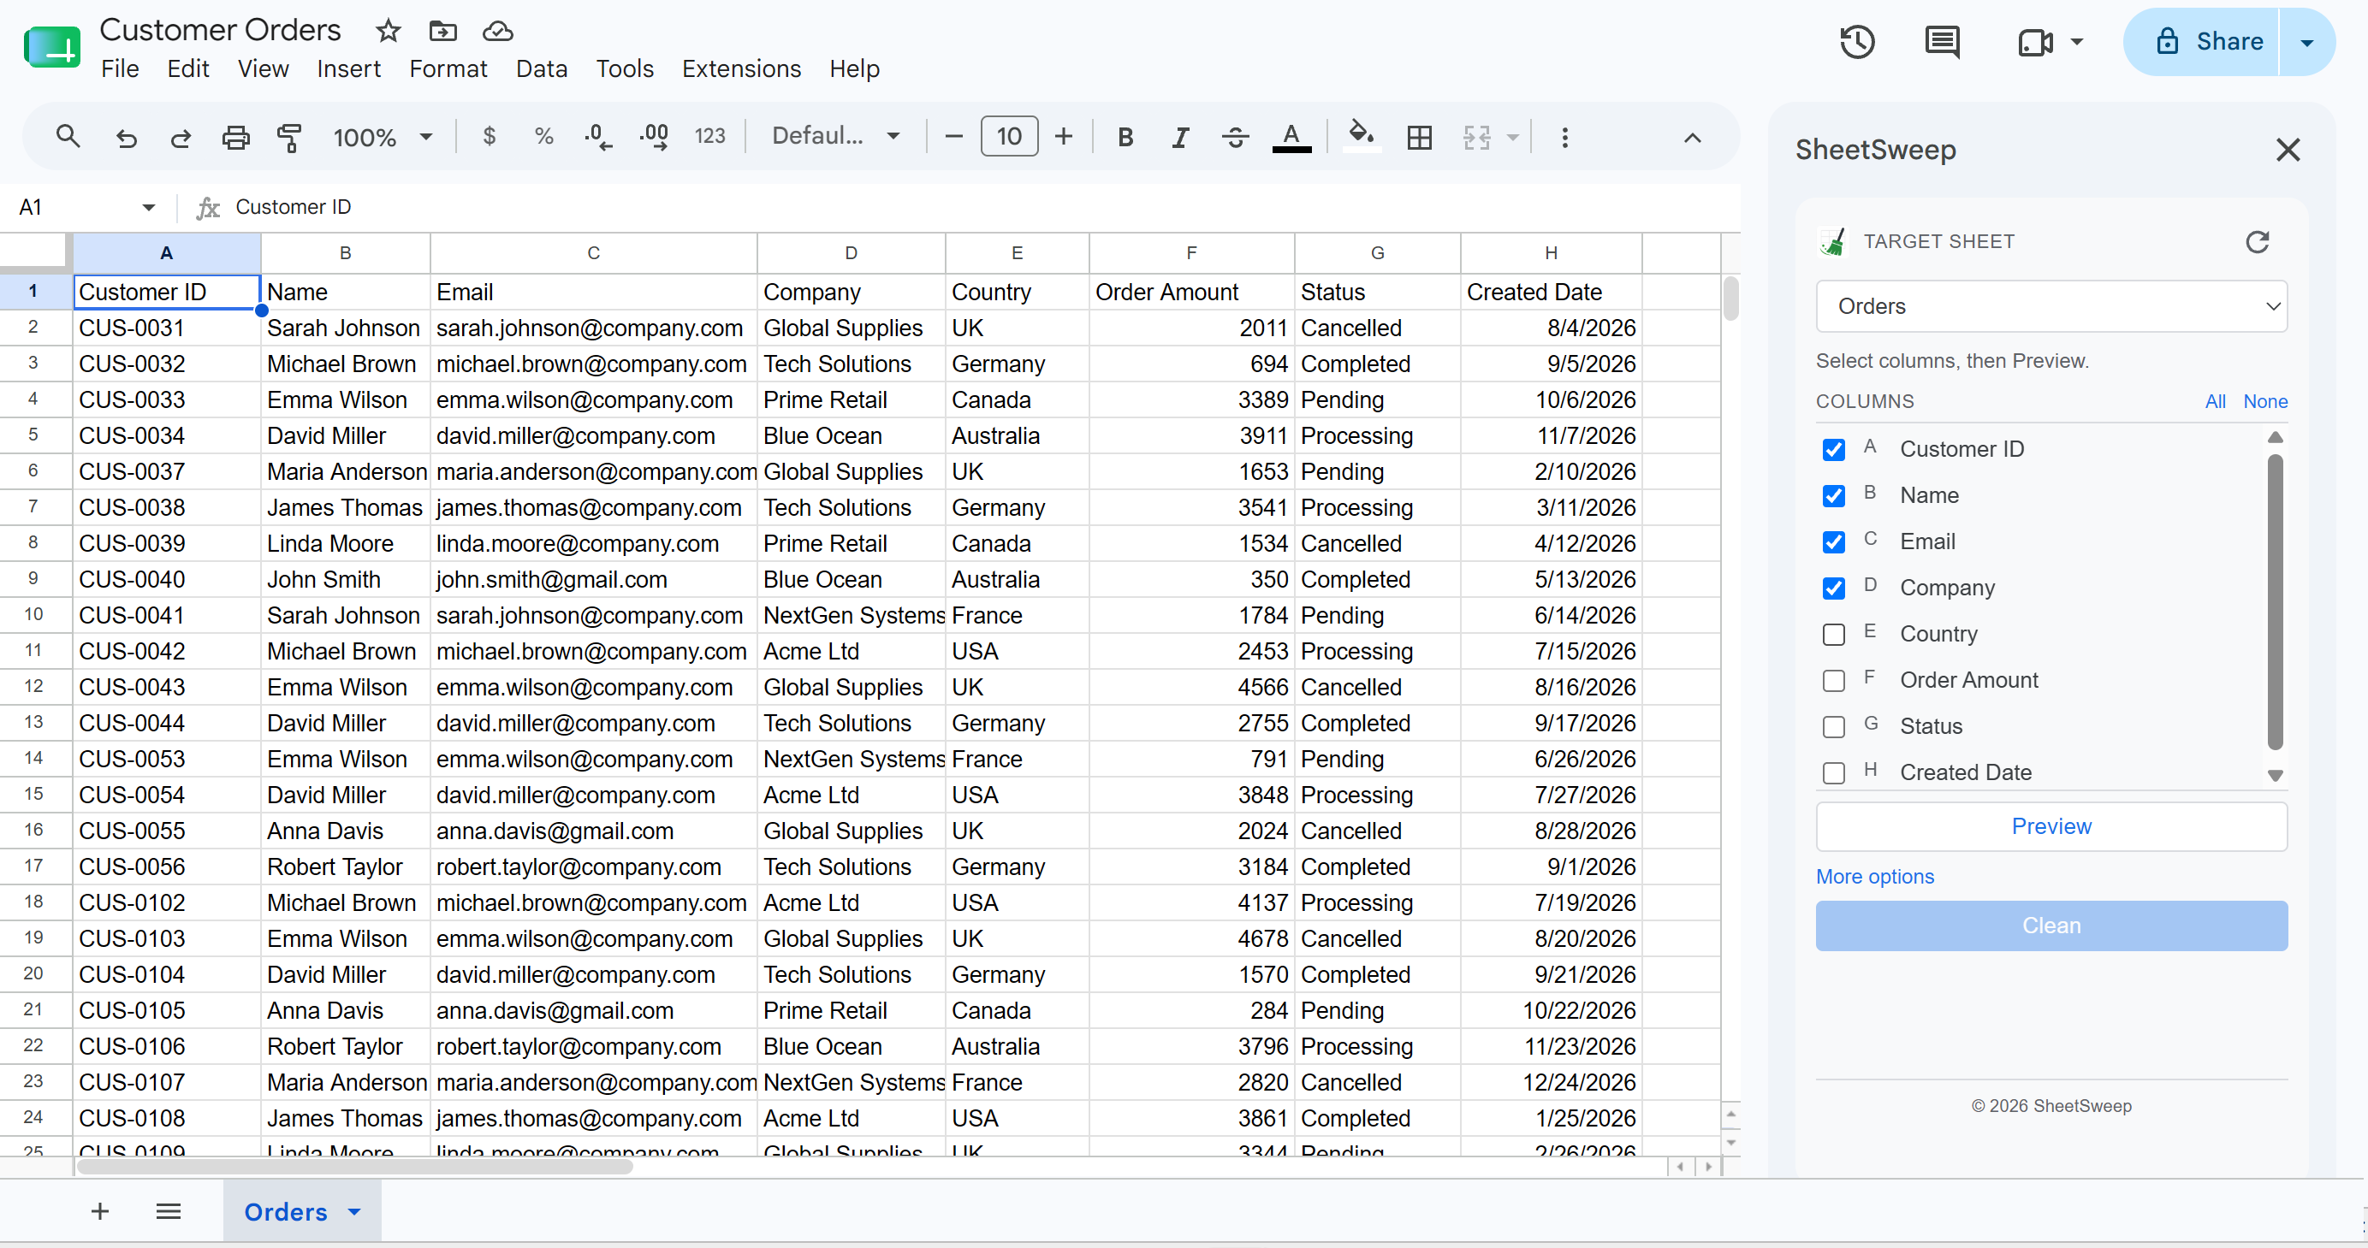The image size is (2368, 1248).
Task: Start a video call from camera icon
Action: click(x=2035, y=41)
